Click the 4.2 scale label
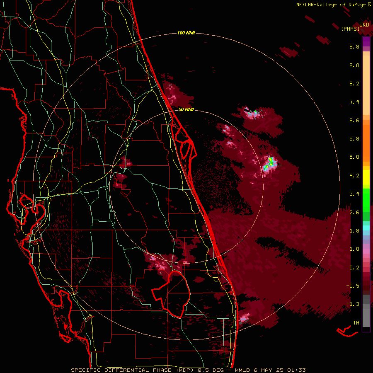The width and height of the screenshot is (373, 373). pyautogui.click(x=354, y=176)
